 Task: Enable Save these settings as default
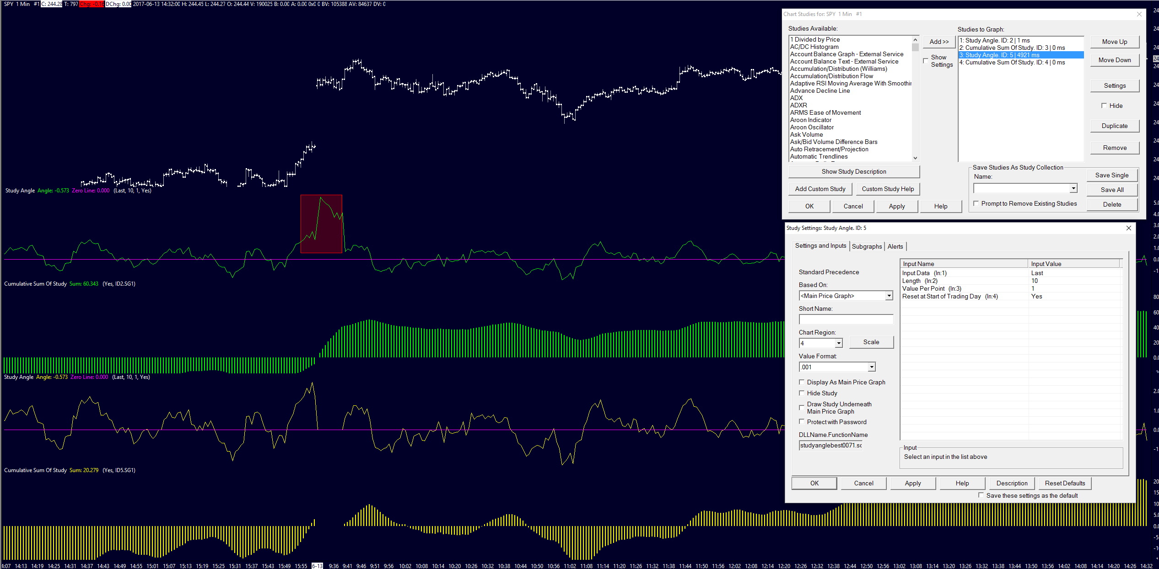[x=981, y=495]
